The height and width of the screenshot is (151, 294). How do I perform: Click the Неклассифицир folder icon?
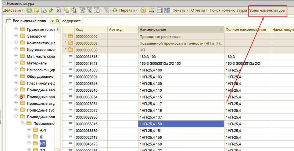(x=22, y=70)
